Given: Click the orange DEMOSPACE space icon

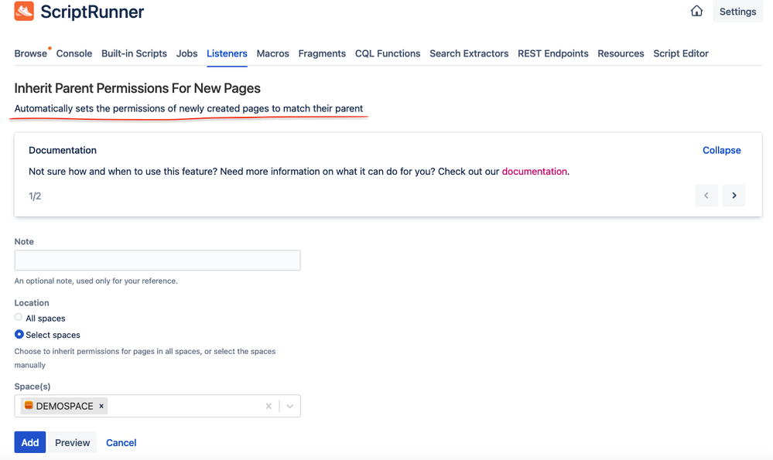Looking at the screenshot, I should pos(29,405).
